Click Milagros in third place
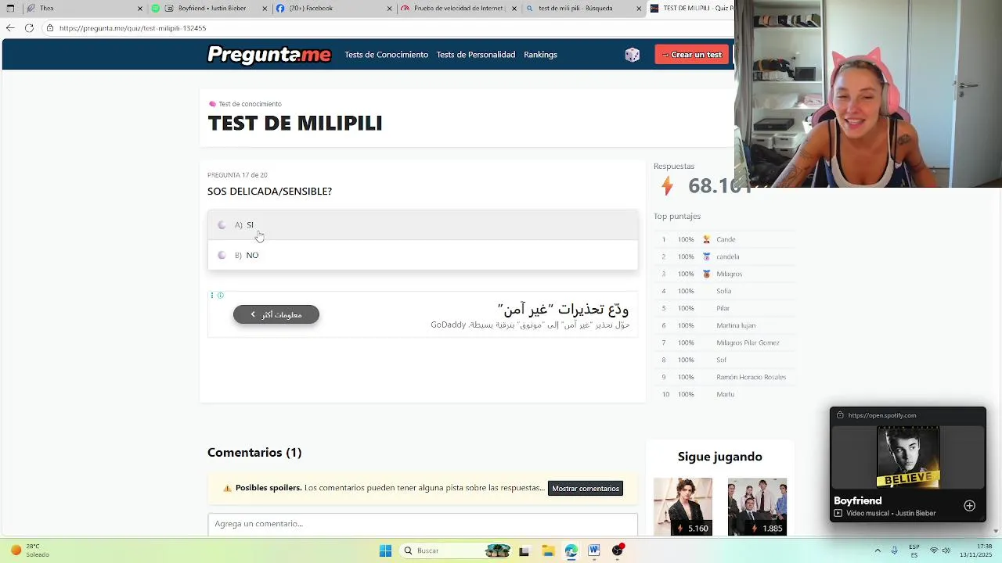Image resolution: width=1002 pixels, height=563 pixels. pos(730,274)
